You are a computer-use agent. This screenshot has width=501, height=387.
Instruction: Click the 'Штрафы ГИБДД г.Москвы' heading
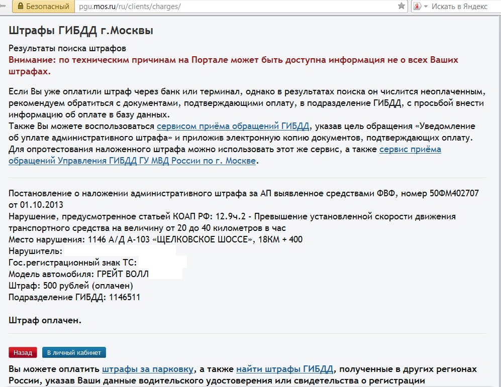pyautogui.click(x=81, y=31)
